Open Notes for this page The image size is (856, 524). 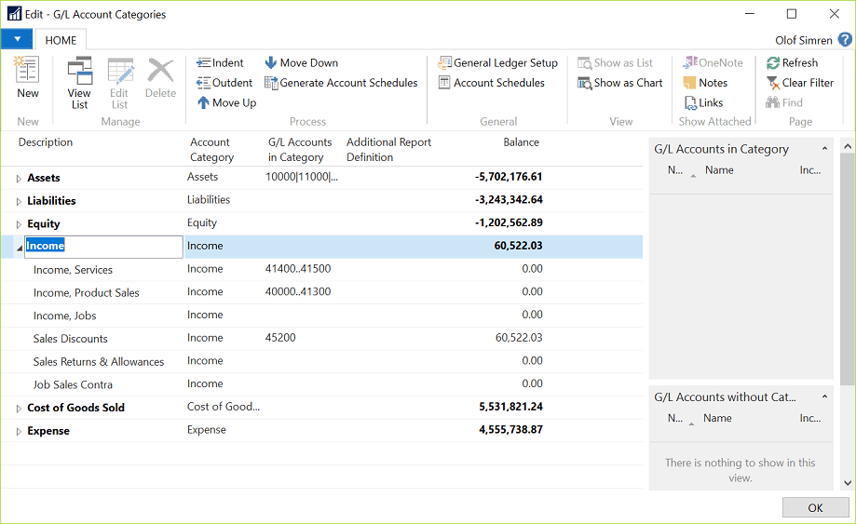(x=705, y=83)
